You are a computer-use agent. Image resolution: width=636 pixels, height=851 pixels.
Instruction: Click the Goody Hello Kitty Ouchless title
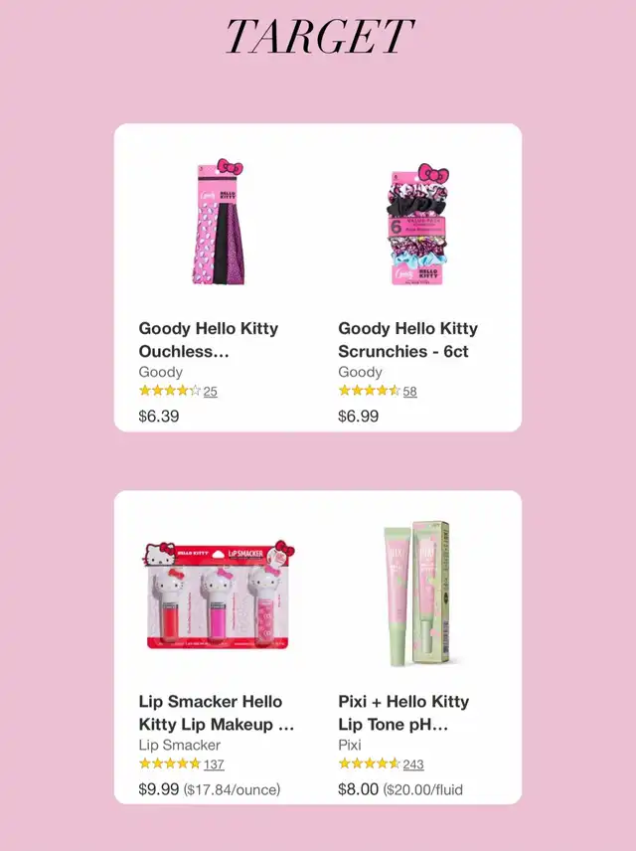209,340
